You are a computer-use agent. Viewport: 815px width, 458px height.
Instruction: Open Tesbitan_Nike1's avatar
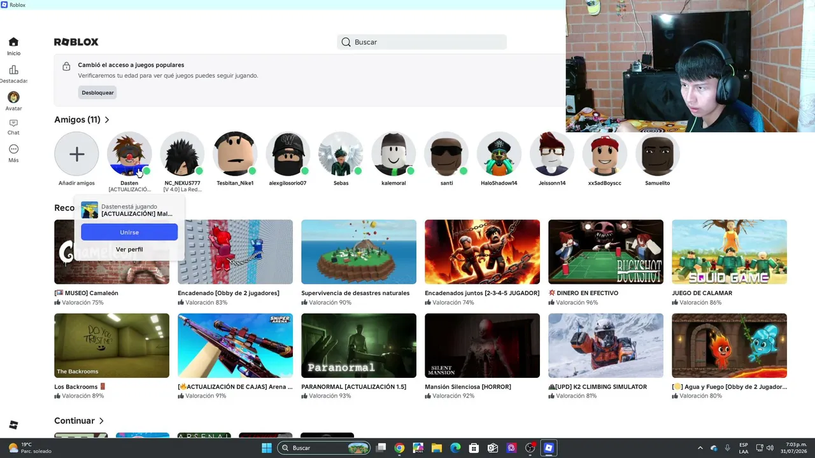235,154
